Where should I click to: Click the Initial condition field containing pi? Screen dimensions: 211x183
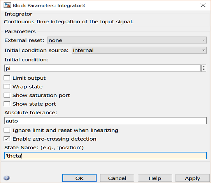pos(102,68)
